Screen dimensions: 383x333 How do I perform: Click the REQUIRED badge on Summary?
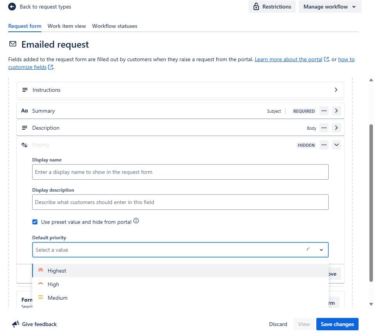click(x=304, y=111)
